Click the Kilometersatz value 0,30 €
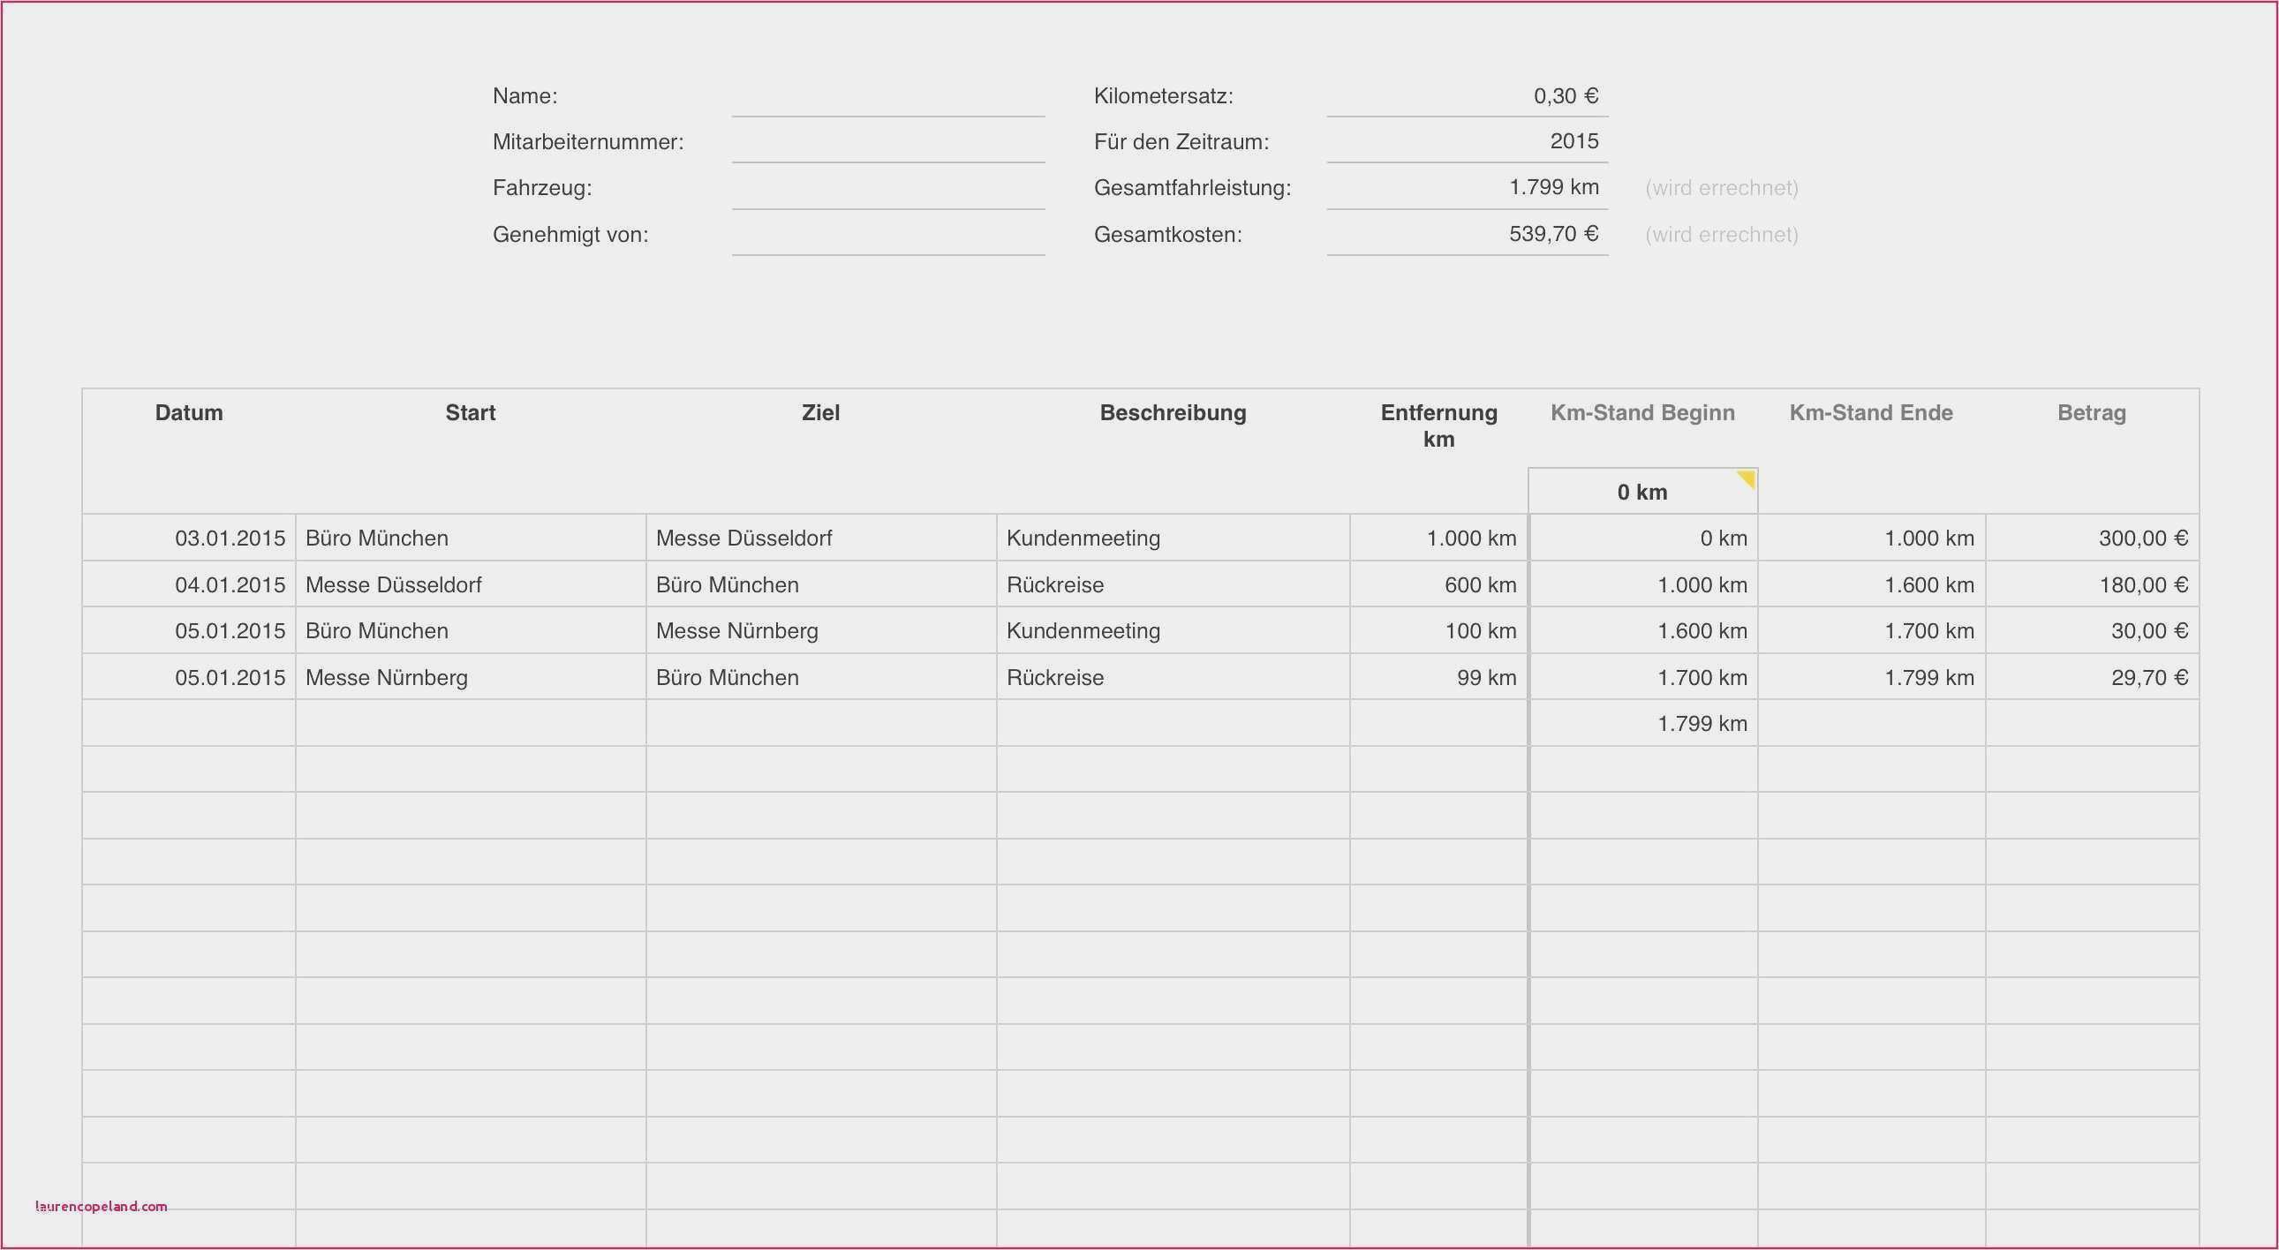 (1566, 95)
